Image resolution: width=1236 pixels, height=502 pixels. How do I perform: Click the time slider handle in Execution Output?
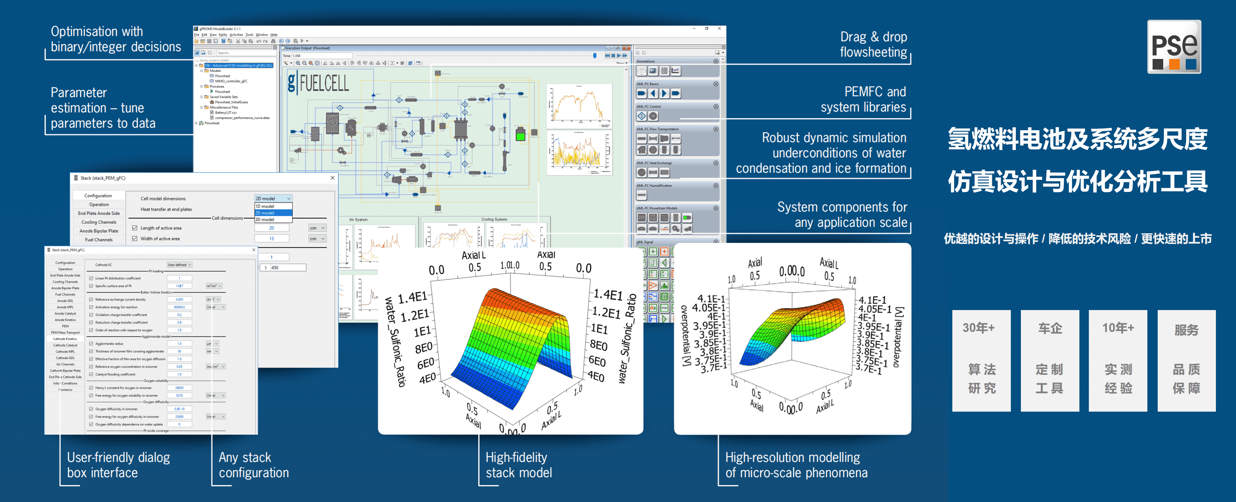point(595,56)
